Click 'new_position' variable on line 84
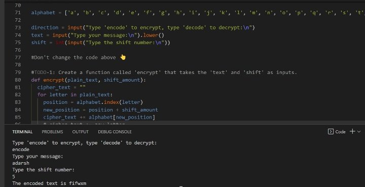The height and width of the screenshot is (187, 365). point(61,110)
